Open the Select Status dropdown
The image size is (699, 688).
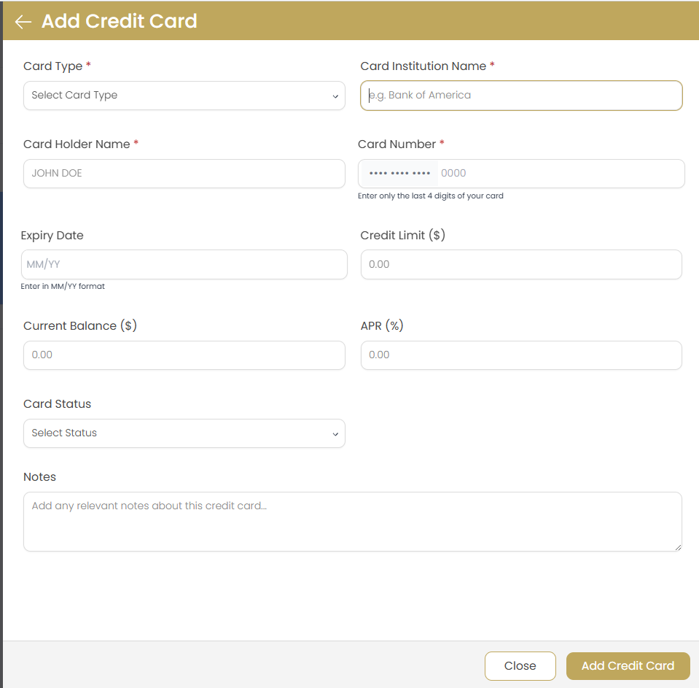tap(184, 433)
